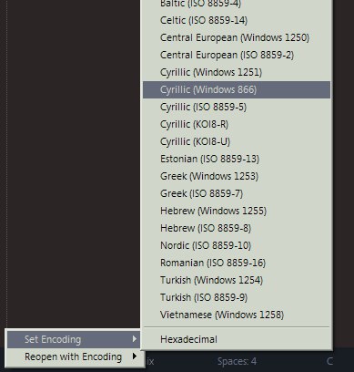Screen dimensions: 354x372
Task: Expand the Reopen with Encoding arrow
Action: coord(135,356)
